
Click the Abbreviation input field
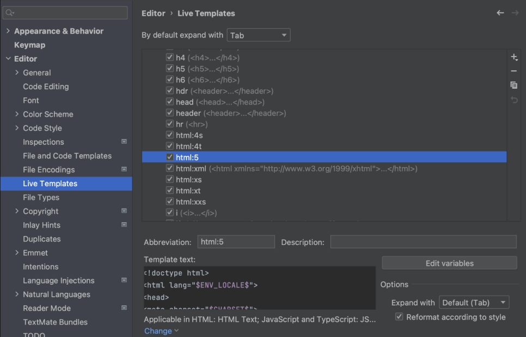tap(235, 242)
